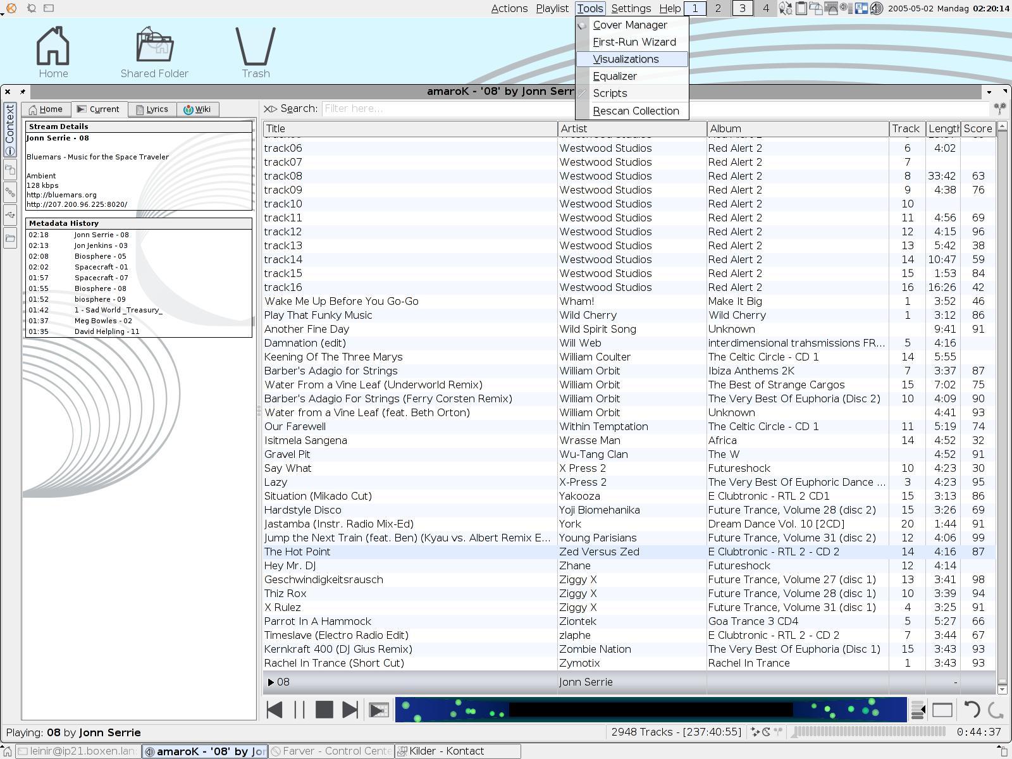
Task: Click the rectangle window icon near undo
Action: coord(942,710)
